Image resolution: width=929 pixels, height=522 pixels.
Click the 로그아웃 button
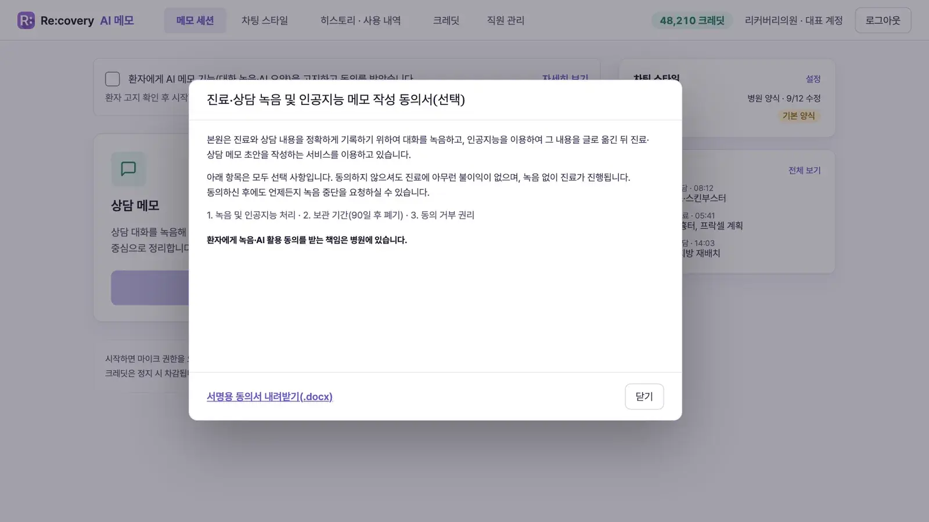(883, 20)
